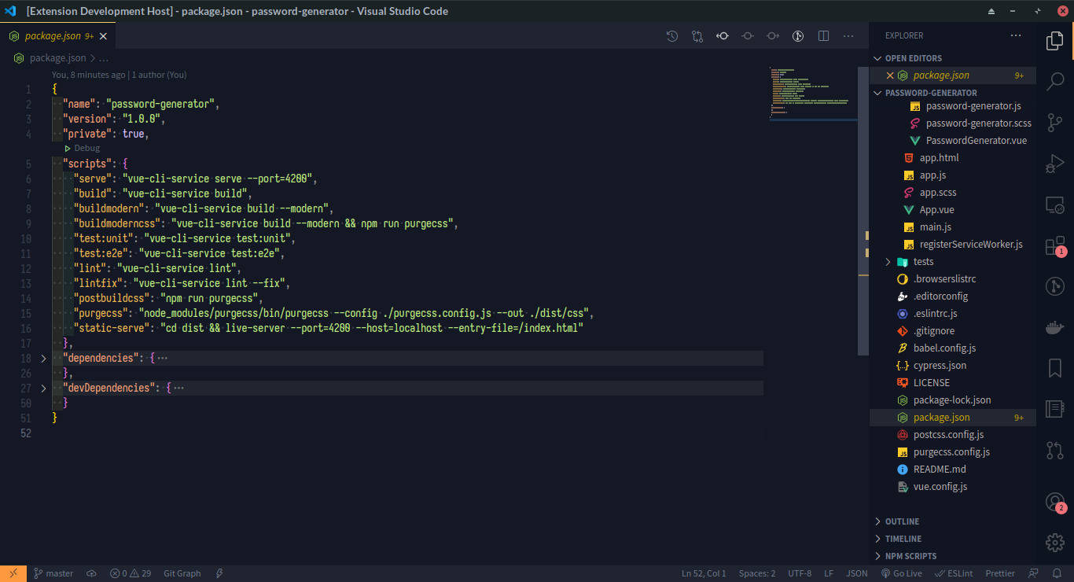This screenshot has height=582, width=1074.
Task: Open editor More Actions ellipsis
Action: point(848,35)
